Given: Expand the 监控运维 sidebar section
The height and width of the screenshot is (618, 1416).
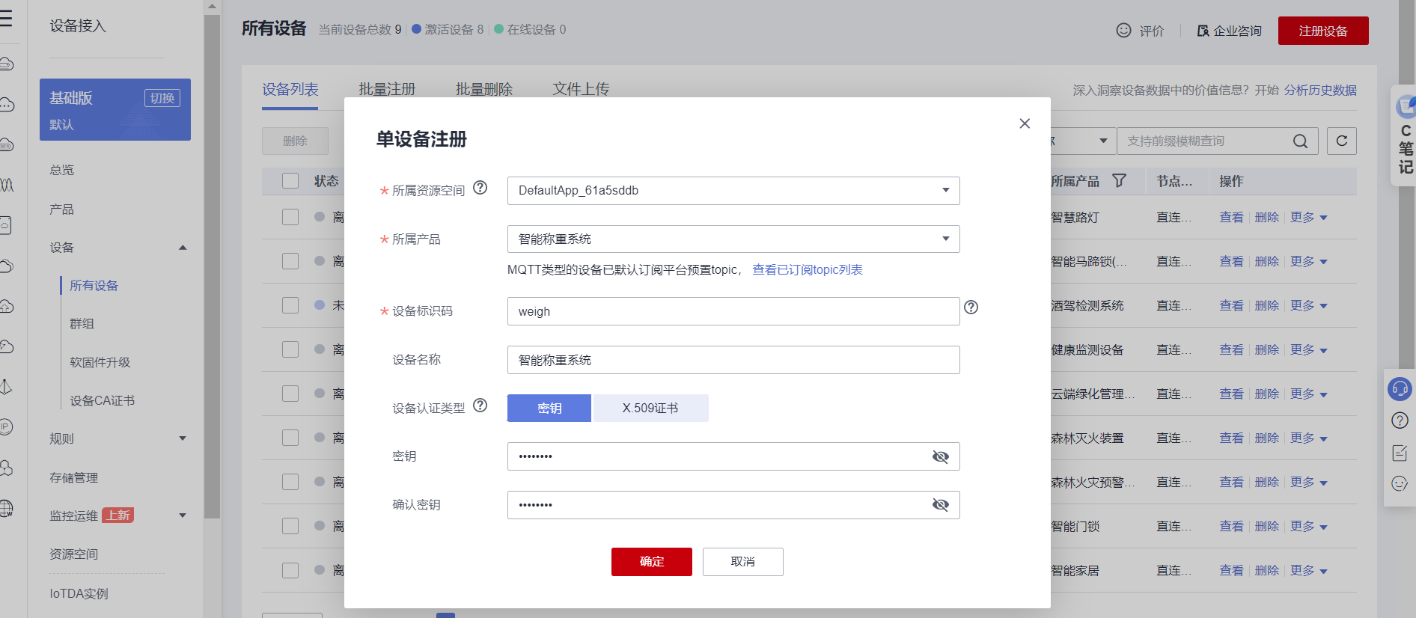Looking at the screenshot, I should click(183, 515).
